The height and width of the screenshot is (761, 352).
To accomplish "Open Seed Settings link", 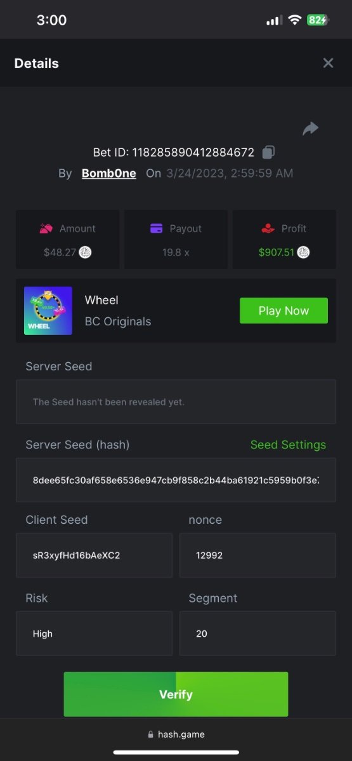I will coord(288,445).
